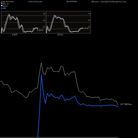This screenshot has height=138, width=138.
Task: Click the Daily Stochastics heading
Action: (7, 2)
